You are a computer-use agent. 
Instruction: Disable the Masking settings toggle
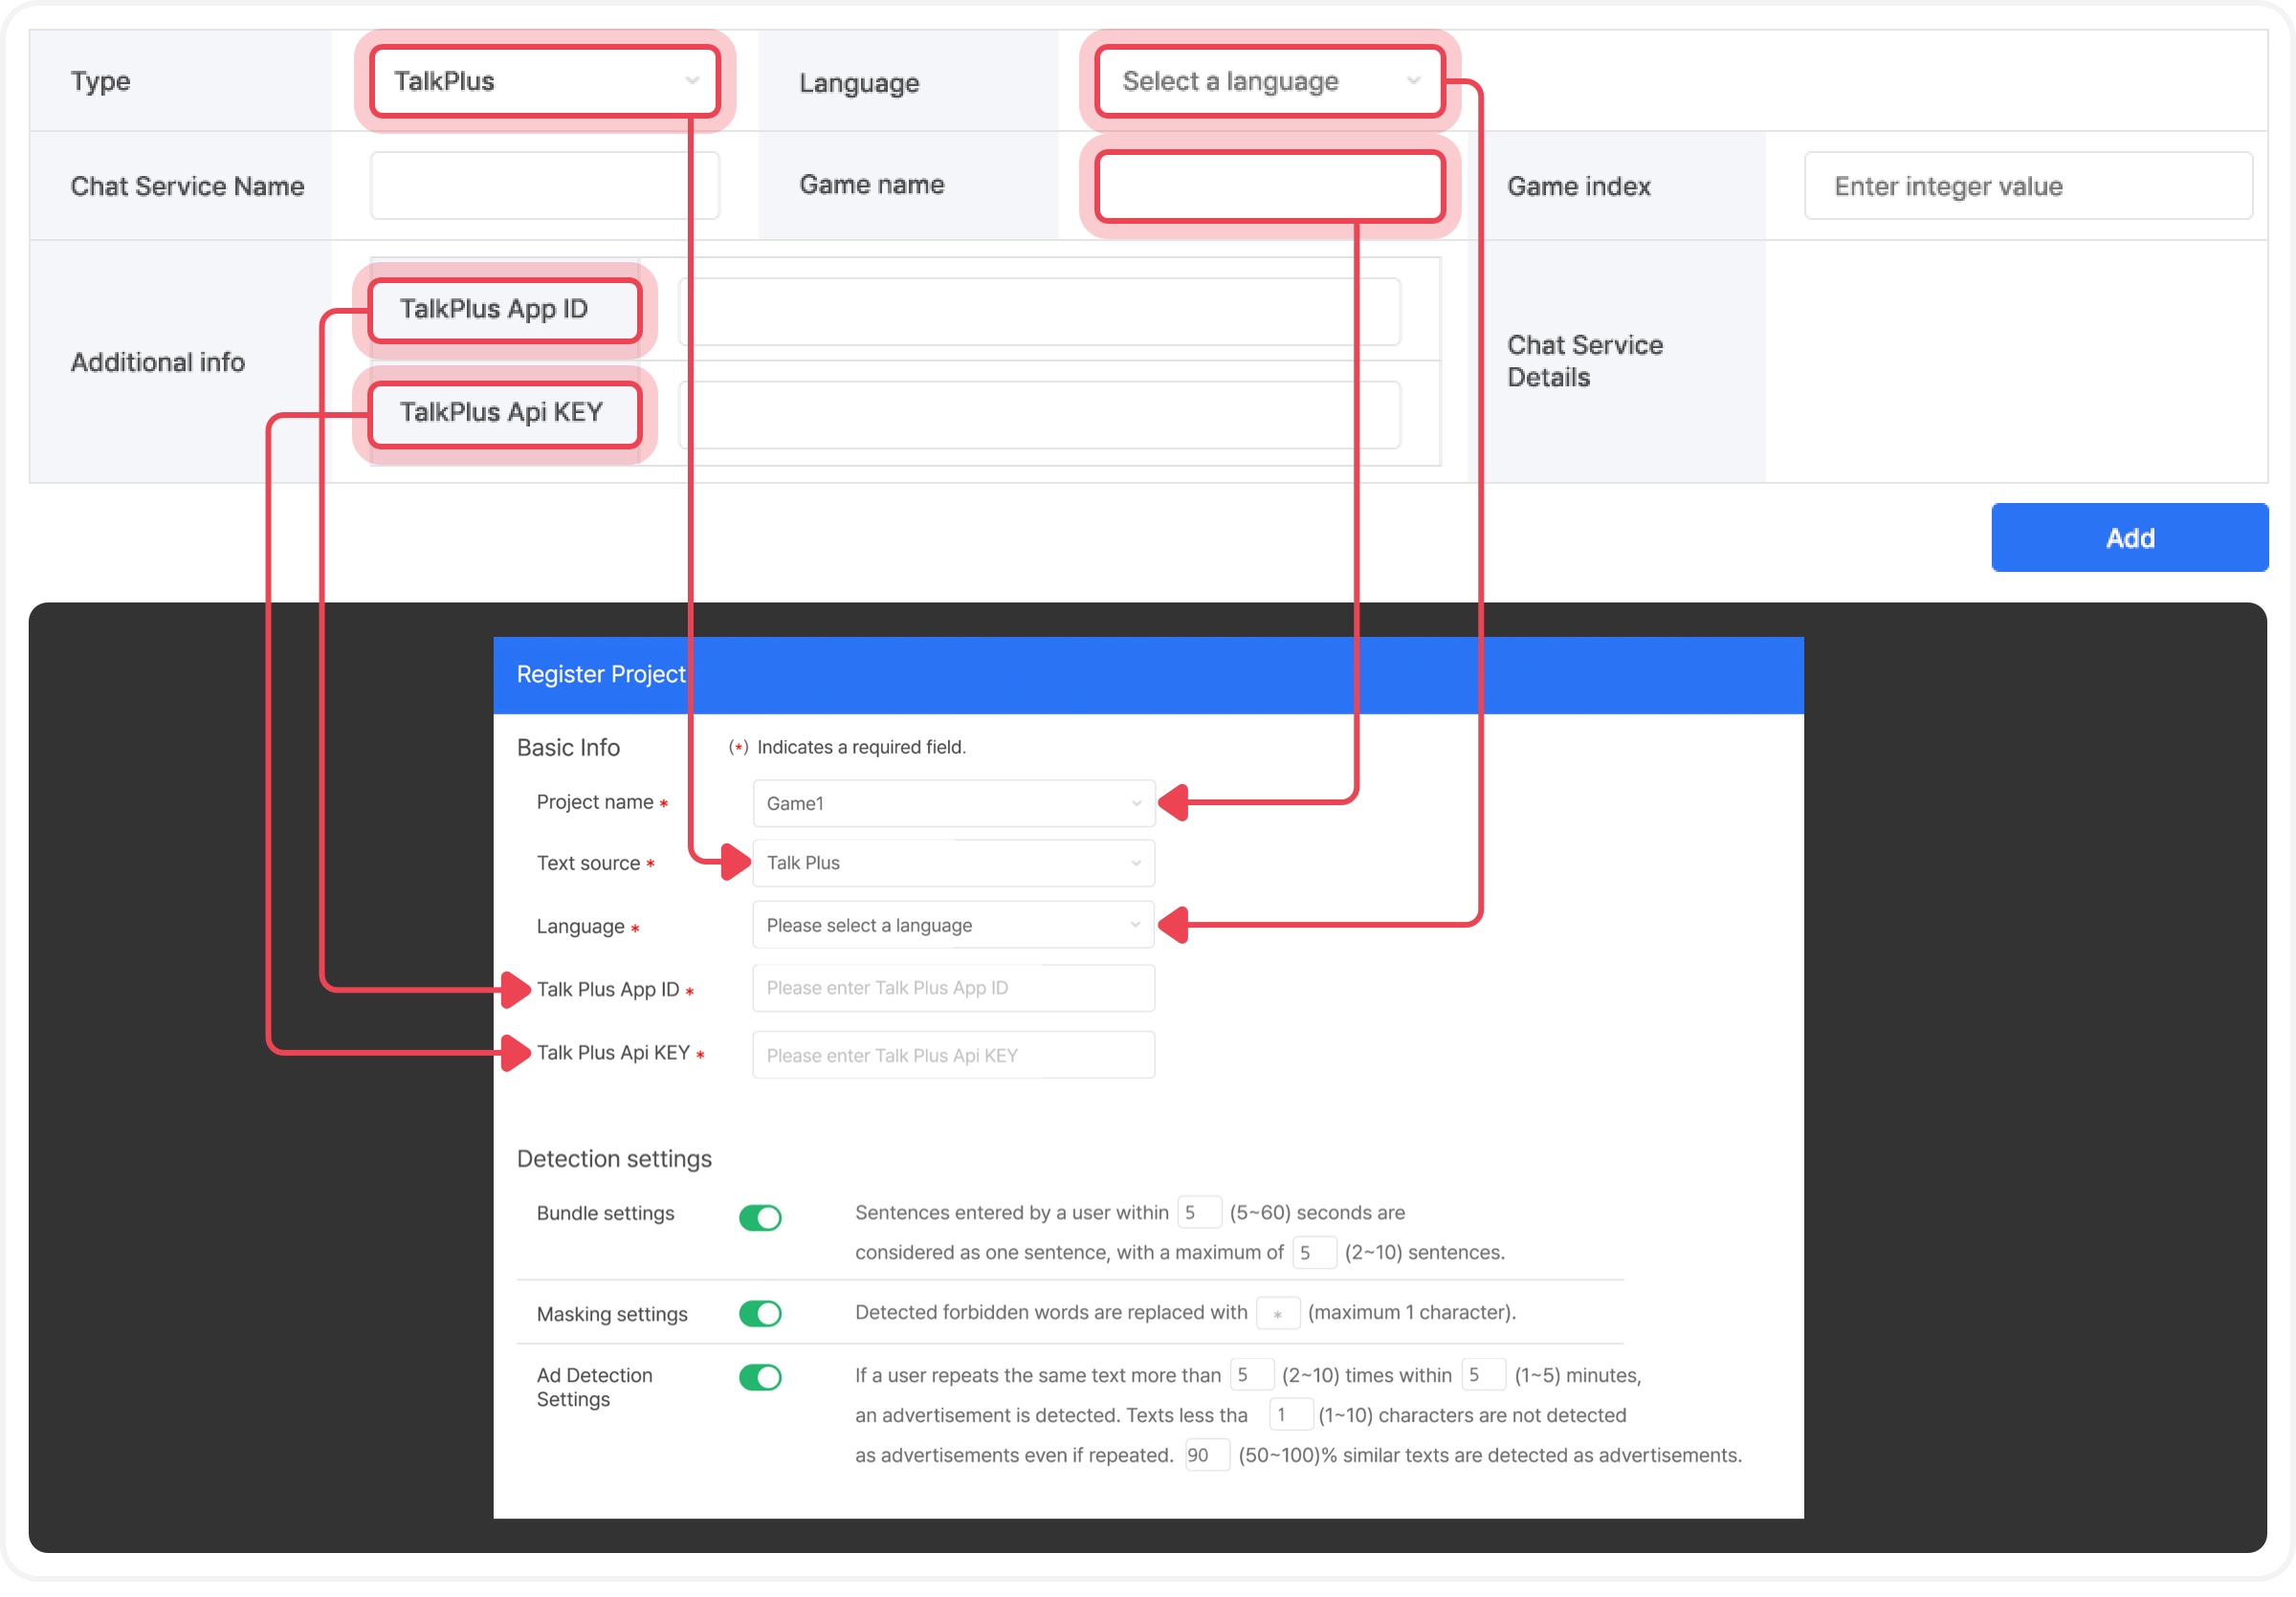pos(760,1313)
